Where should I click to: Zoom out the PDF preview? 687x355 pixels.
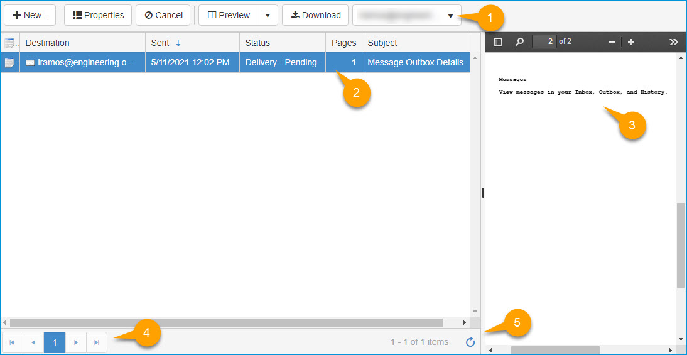click(x=612, y=42)
